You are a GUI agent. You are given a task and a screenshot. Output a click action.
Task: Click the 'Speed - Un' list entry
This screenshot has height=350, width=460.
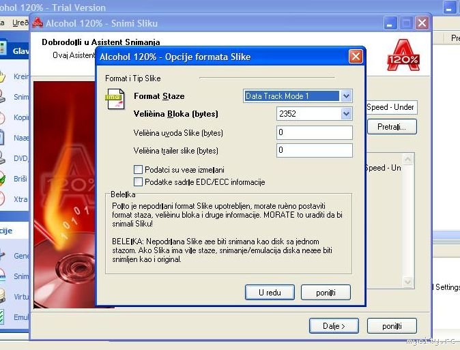coord(384,168)
